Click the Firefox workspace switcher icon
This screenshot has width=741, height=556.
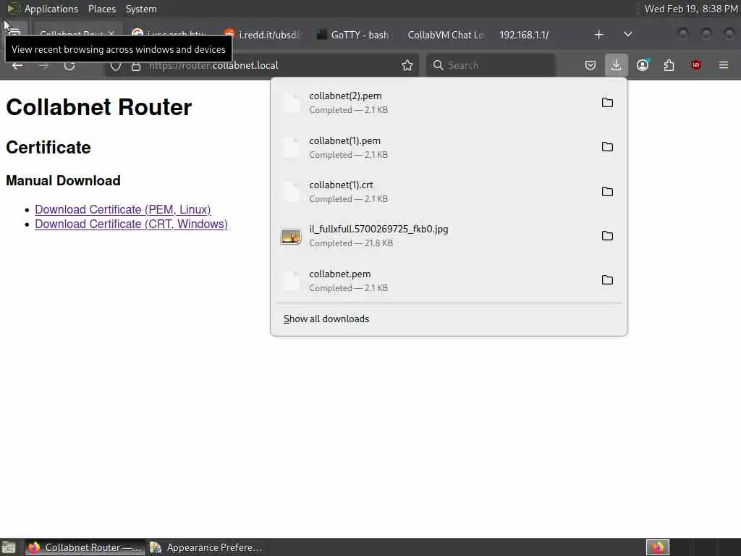657,547
